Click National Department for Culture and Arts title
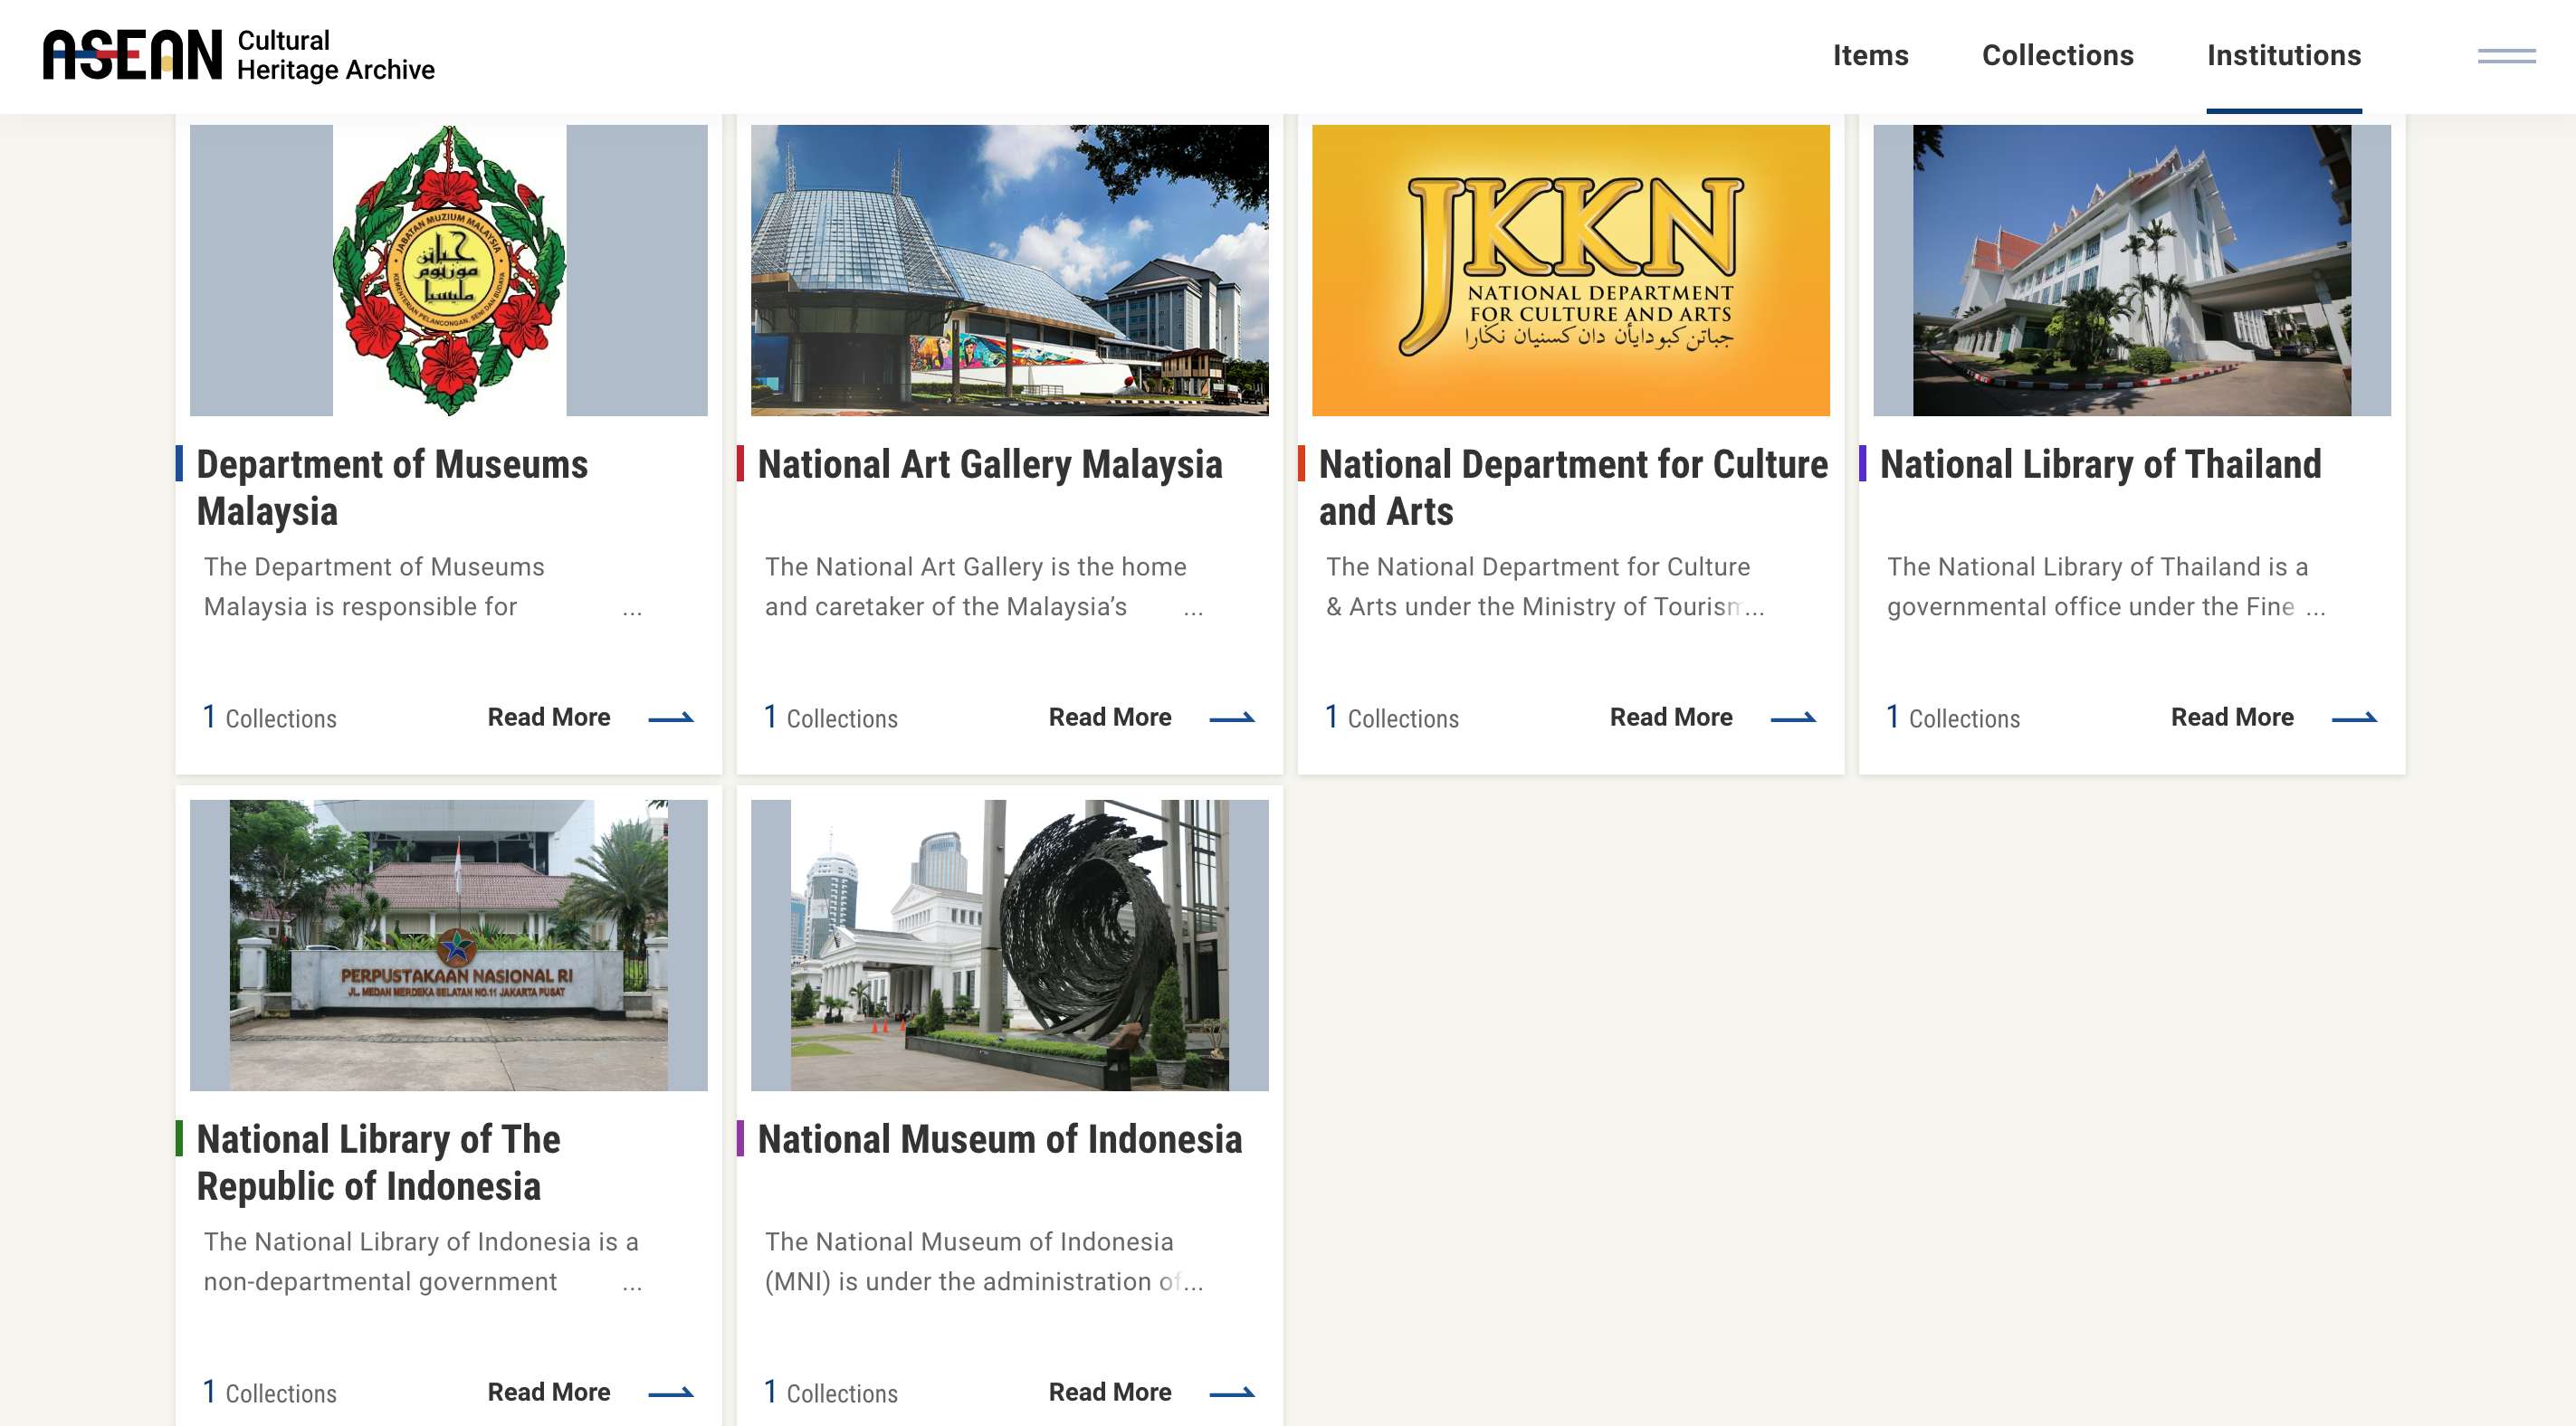The width and height of the screenshot is (2576, 1426). tap(1573, 487)
